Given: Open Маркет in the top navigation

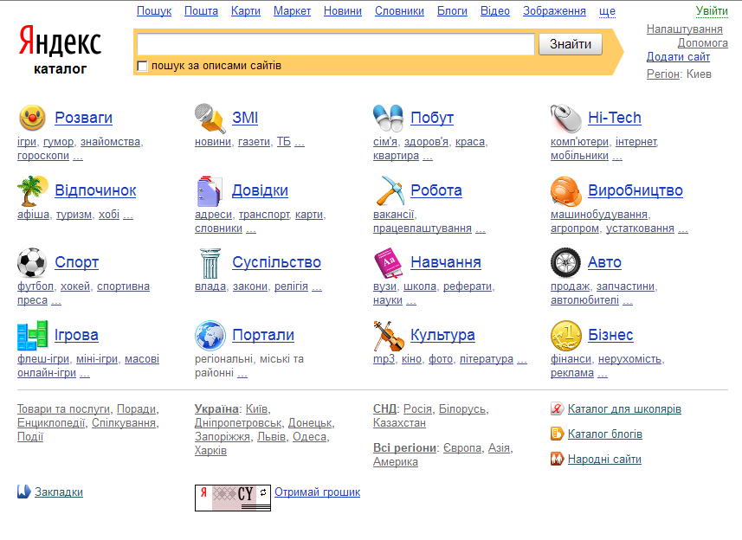Looking at the screenshot, I should pyautogui.click(x=292, y=11).
